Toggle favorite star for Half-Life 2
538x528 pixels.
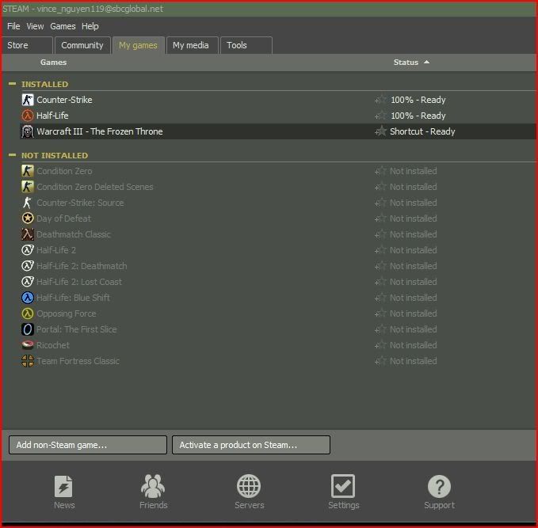[380, 250]
